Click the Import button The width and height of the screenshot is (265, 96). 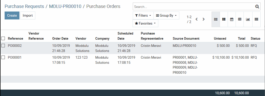(x=28, y=15)
